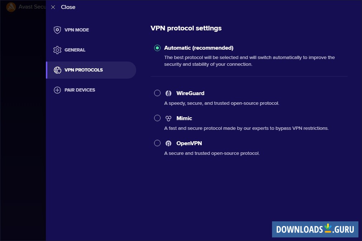362x241 pixels.
Task: Click the Mimic protocol icon
Action: pos(168,118)
